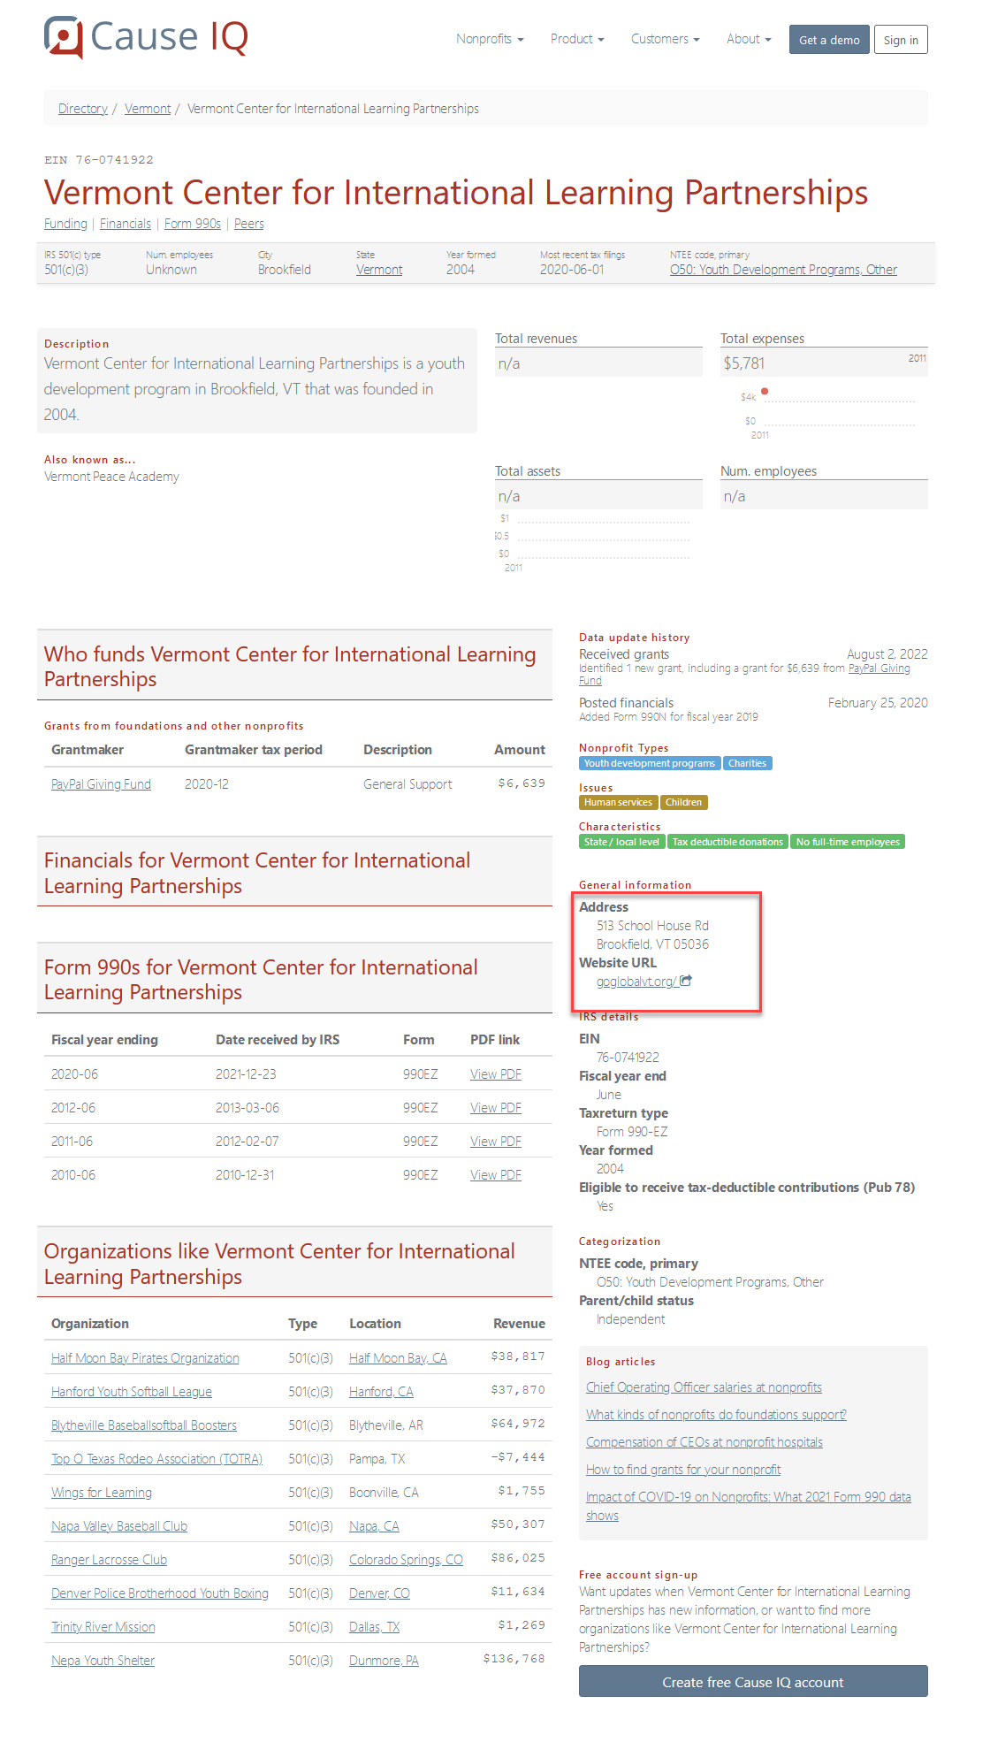Open Nepa Youth Shelter link
The image size is (990, 1742).
(x=103, y=1661)
